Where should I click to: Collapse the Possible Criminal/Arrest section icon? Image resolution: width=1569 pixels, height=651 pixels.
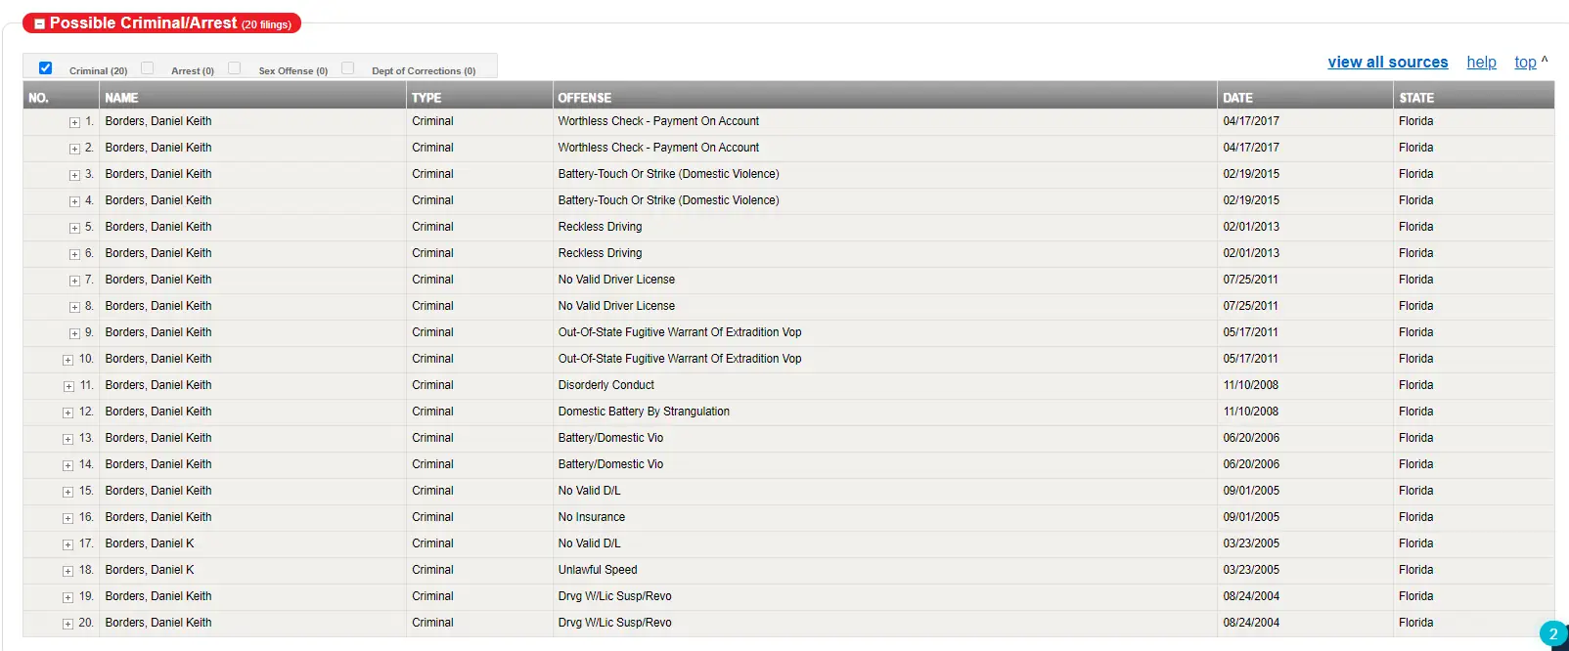[x=39, y=23]
